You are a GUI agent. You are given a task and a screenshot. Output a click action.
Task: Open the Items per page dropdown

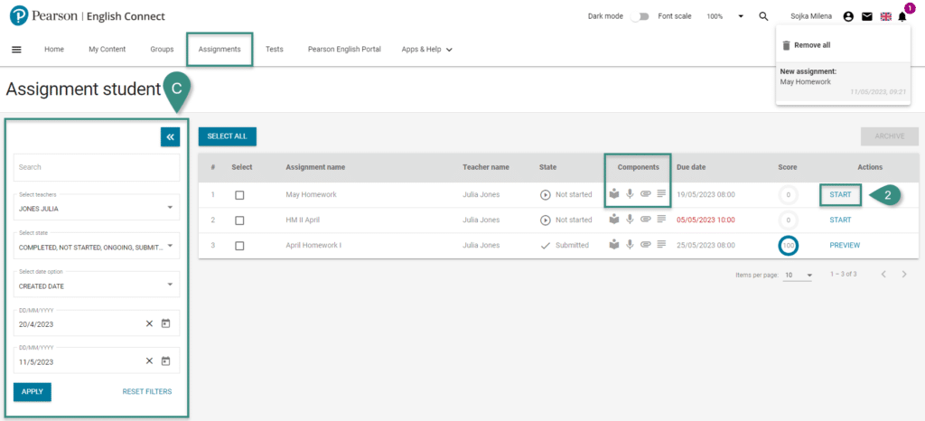click(x=799, y=275)
